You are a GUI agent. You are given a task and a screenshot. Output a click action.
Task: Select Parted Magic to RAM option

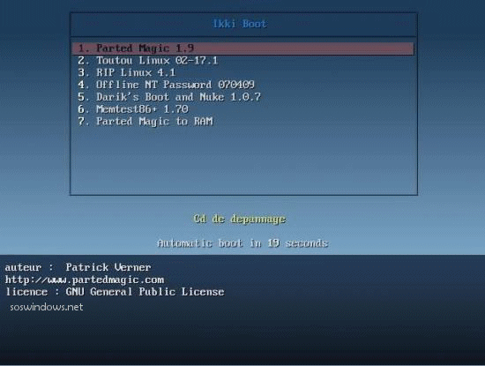[145, 122]
